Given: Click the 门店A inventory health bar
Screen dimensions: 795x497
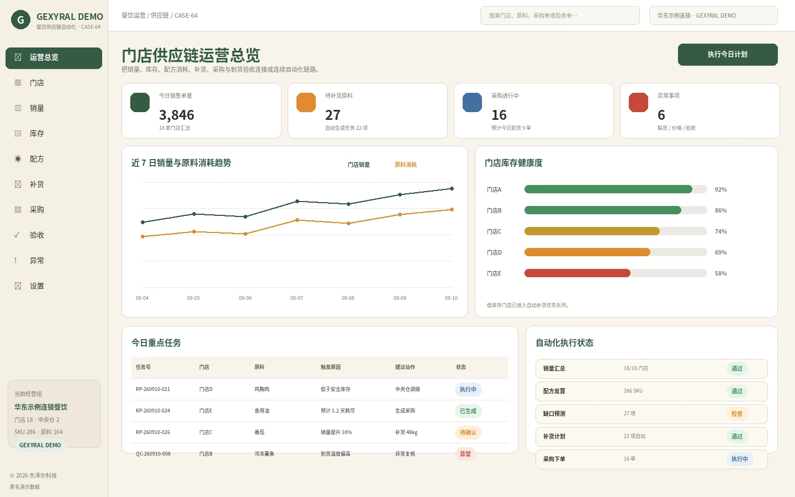Looking at the screenshot, I should click(x=616, y=189).
